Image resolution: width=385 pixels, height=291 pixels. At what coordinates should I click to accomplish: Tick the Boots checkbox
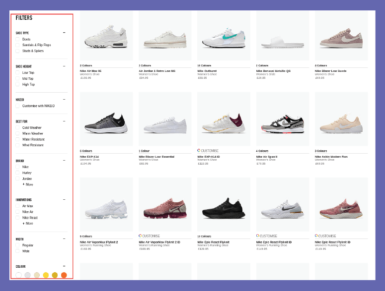pyautogui.click(x=17, y=39)
